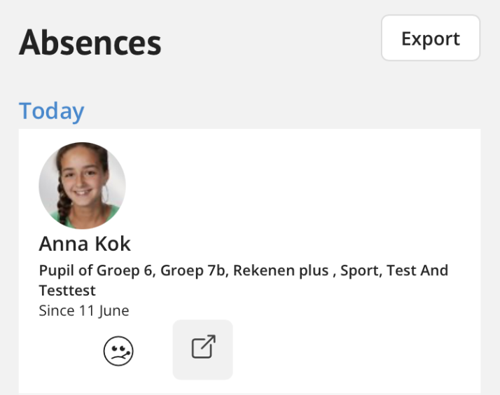The width and height of the screenshot is (500, 395).
Task: Export the absences list
Action: [x=431, y=38]
